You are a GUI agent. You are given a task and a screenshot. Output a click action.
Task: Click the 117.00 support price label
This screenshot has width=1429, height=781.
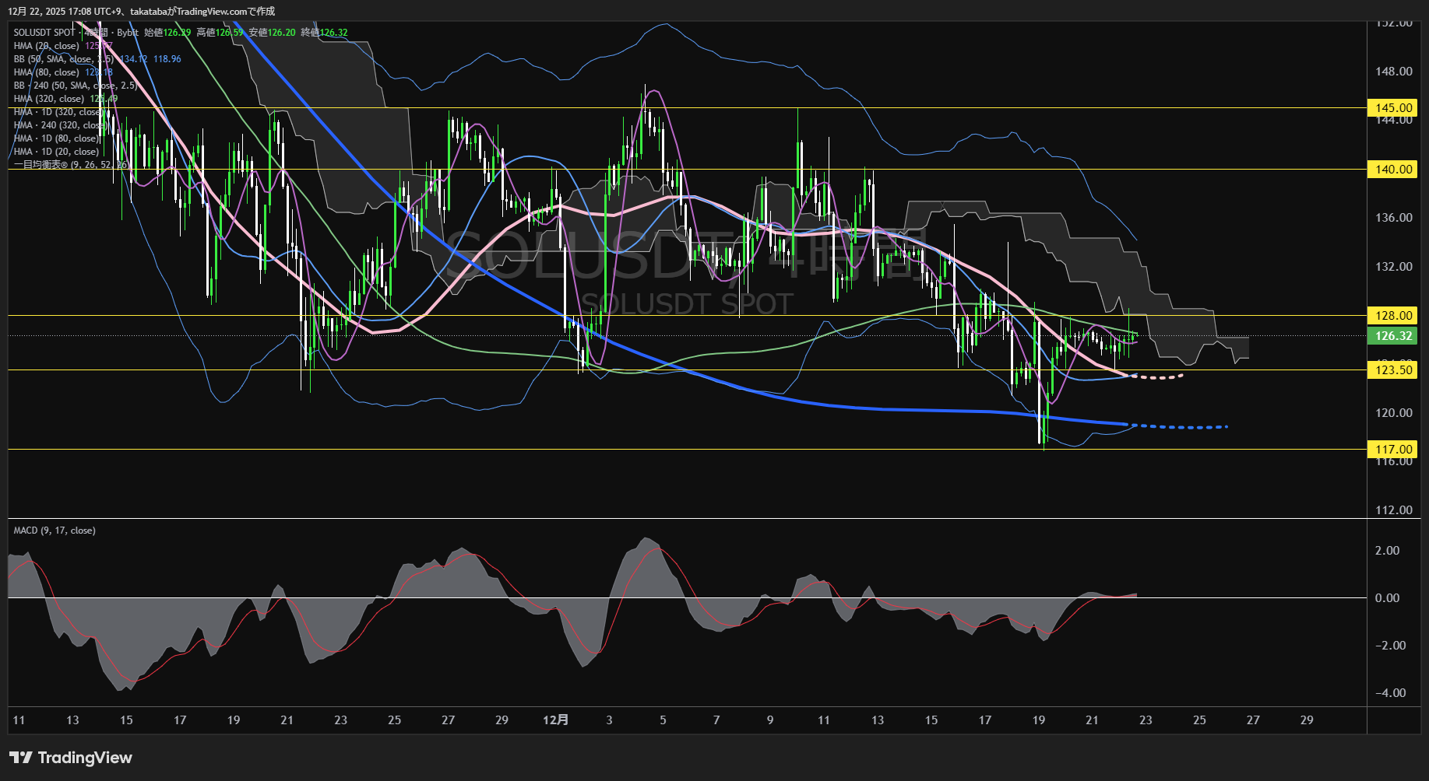point(1393,450)
